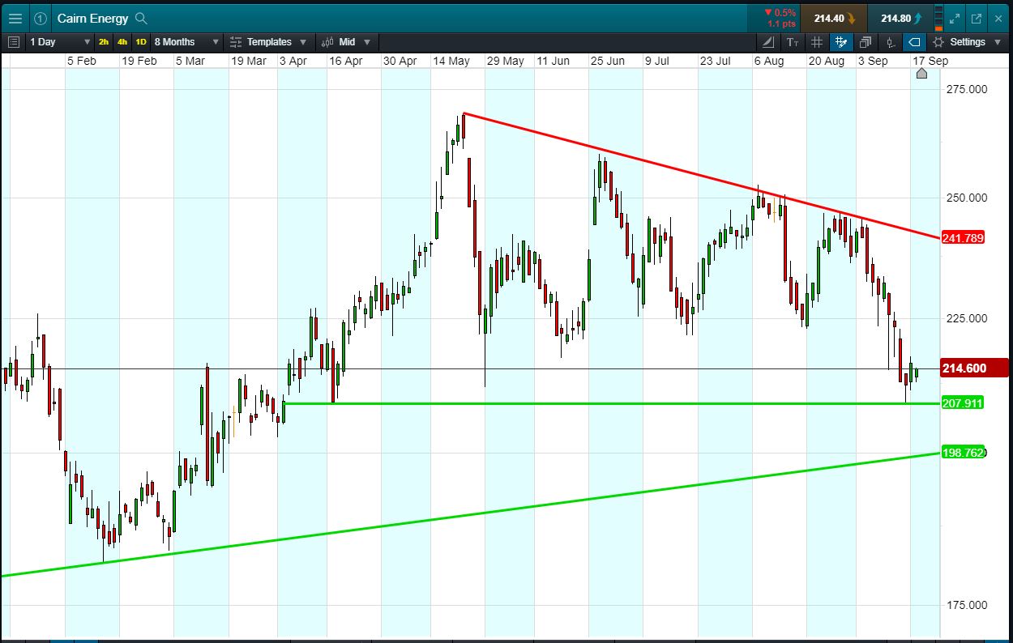The height and width of the screenshot is (643, 1013).
Task: Click the sell price 214.40 button
Action: point(834,18)
